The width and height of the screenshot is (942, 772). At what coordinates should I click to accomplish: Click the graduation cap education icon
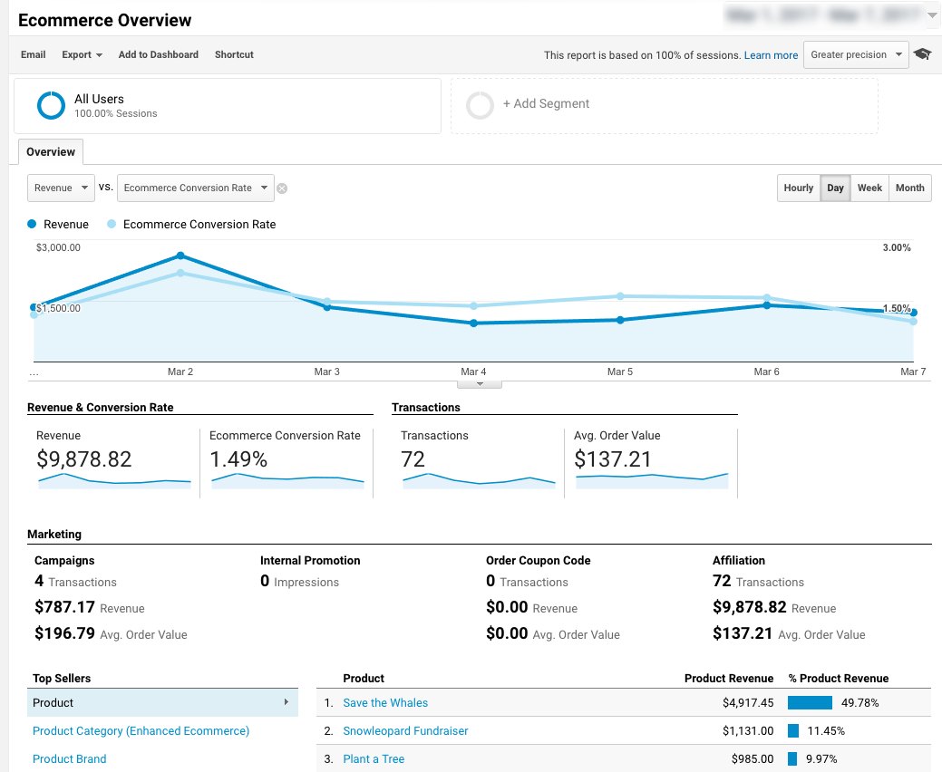point(922,54)
